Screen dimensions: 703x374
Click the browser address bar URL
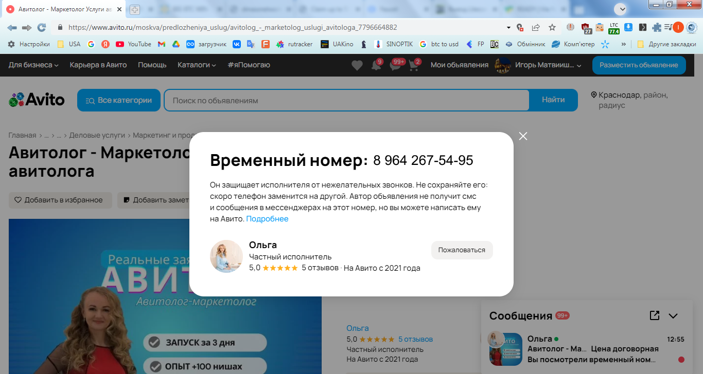coord(233,27)
